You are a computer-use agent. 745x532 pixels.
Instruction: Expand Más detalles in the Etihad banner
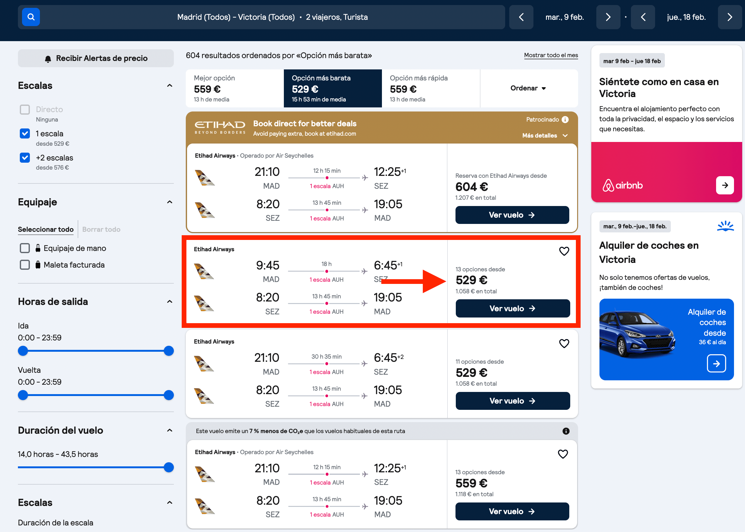(x=545, y=136)
